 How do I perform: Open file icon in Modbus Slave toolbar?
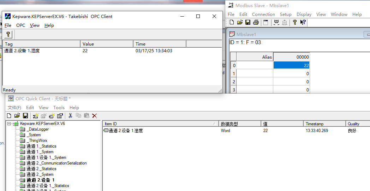(240, 22)
